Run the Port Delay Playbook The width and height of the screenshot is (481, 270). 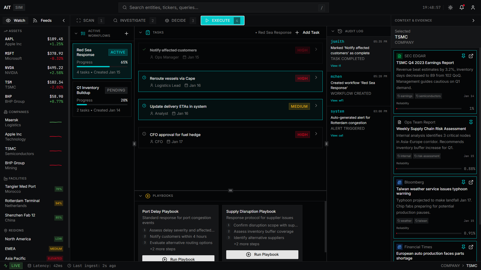[178, 258]
